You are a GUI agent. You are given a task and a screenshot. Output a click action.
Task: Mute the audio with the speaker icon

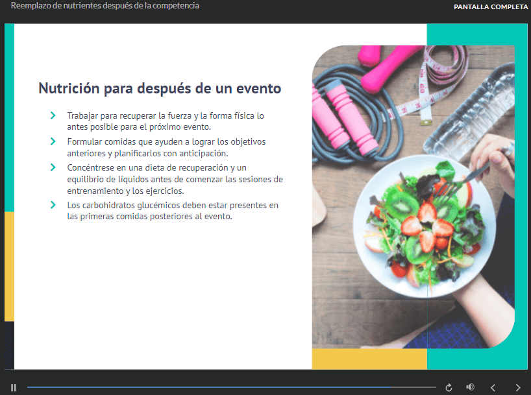471,387
